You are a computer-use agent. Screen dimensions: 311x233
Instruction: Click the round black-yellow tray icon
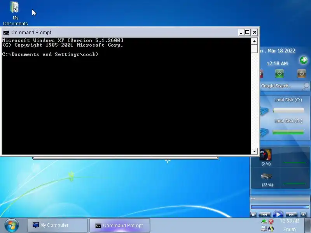[x=271, y=229]
